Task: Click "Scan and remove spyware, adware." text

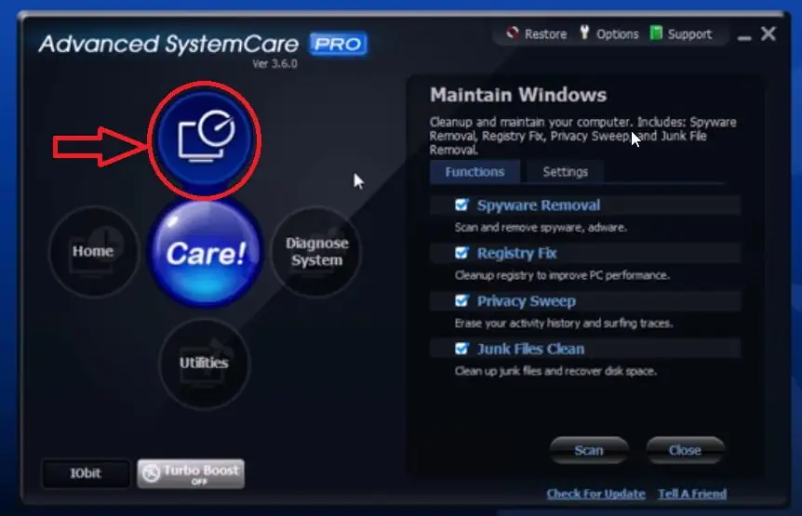Action: [541, 228]
